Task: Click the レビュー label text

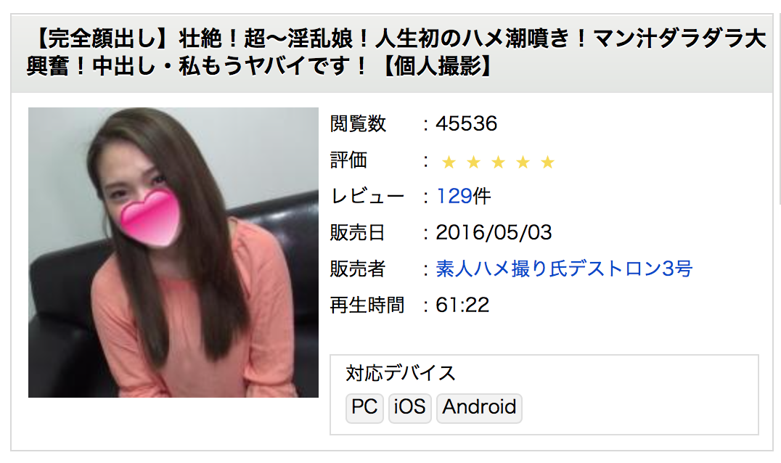Action: [x=367, y=196]
